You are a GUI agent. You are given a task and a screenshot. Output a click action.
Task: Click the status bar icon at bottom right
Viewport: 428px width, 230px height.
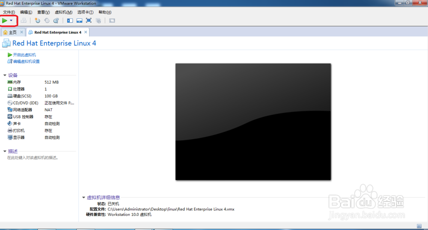(x=419, y=226)
